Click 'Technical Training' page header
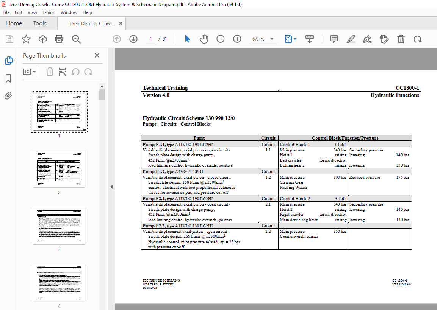Viewport: 437px width, 310px height. [165, 88]
